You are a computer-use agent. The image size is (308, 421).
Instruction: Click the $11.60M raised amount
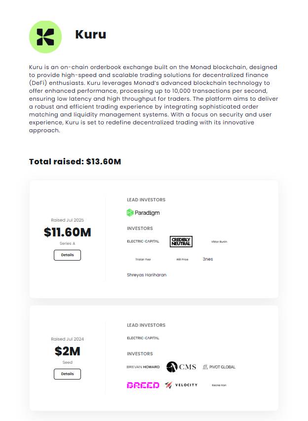[x=67, y=232]
